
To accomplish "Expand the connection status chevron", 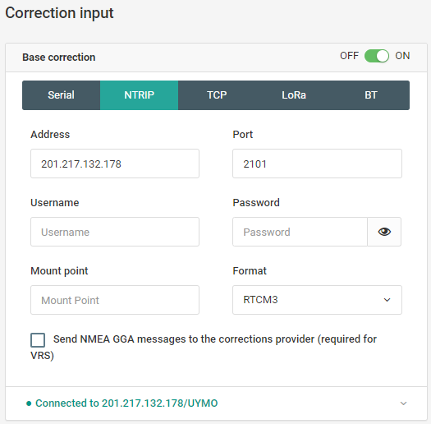I will [403, 403].
